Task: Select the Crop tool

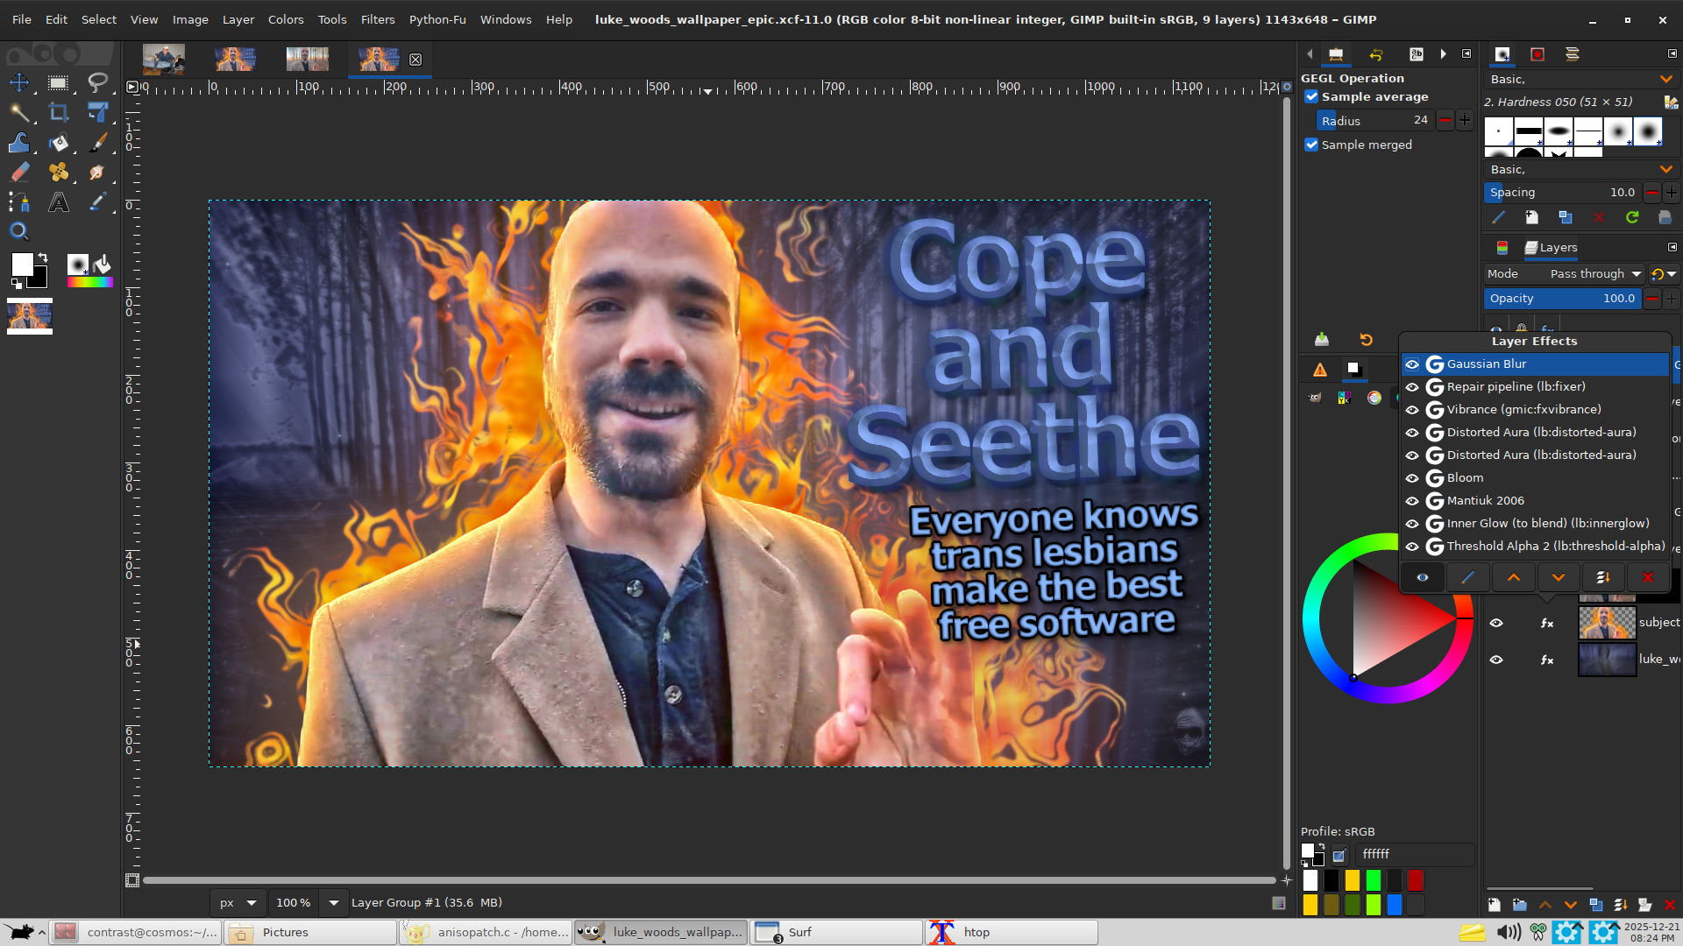Action: [59, 112]
